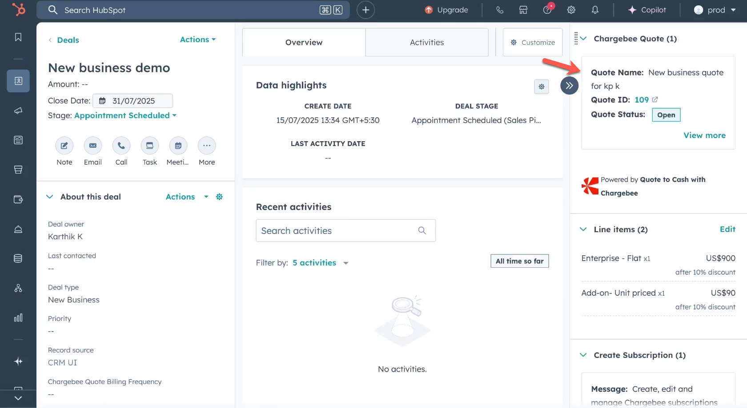The image size is (747, 408).
Task: Click Edit next to Line items
Action: coord(727,229)
